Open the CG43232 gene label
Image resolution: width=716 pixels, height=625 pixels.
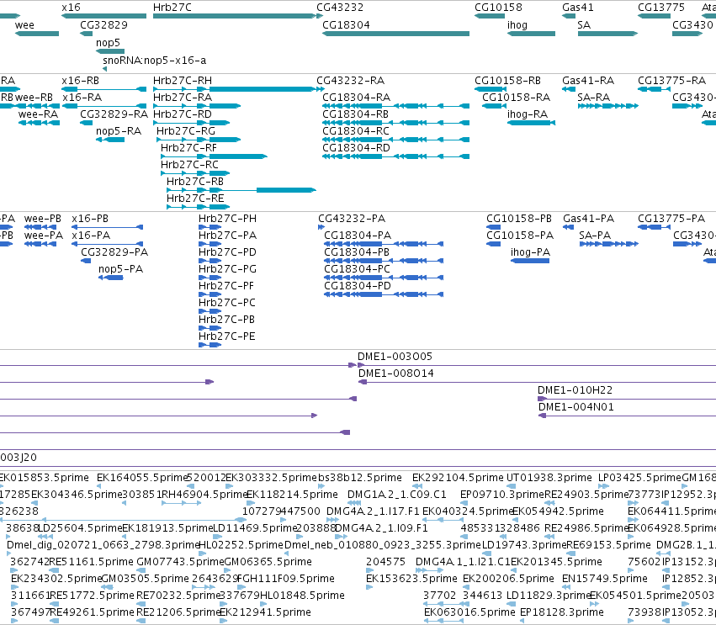pyautogui.click(x=340, y=8)
